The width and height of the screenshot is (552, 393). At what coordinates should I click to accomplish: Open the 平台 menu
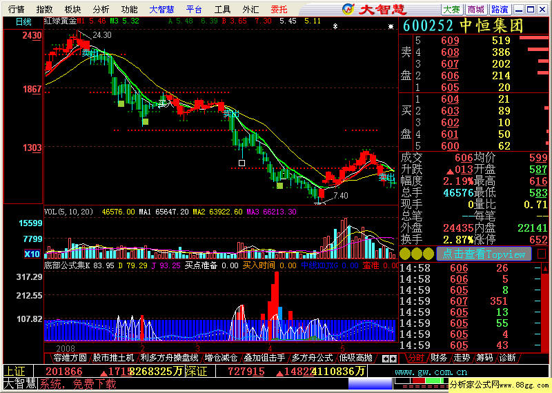click(194, 10)
